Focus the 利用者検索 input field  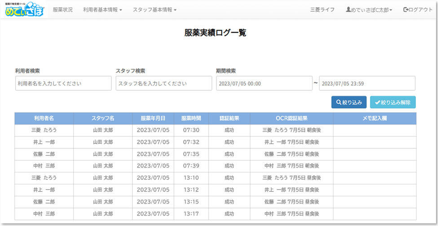tap(63, 84)
